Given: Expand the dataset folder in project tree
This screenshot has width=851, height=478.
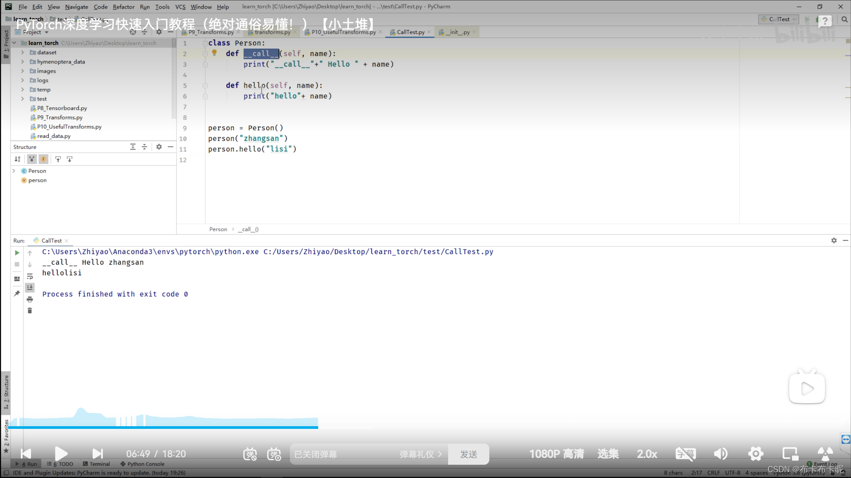Looking at the screenshot, I should (23, 52).
